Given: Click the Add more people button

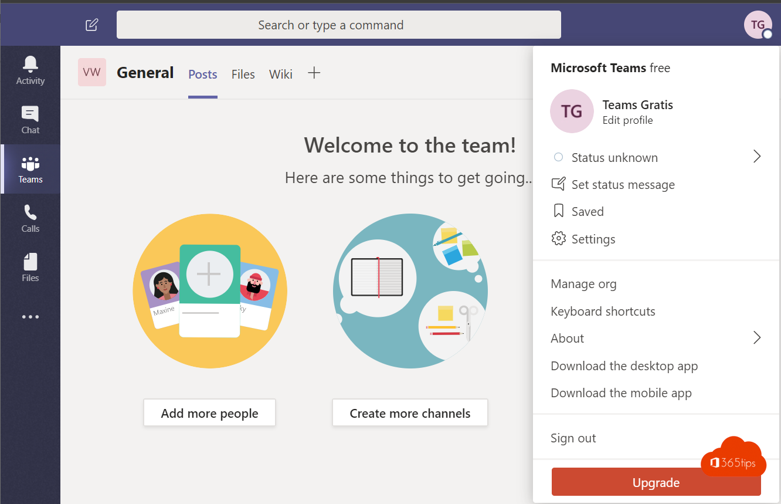Looking at the screenshot, I should [x=209, y=413].
